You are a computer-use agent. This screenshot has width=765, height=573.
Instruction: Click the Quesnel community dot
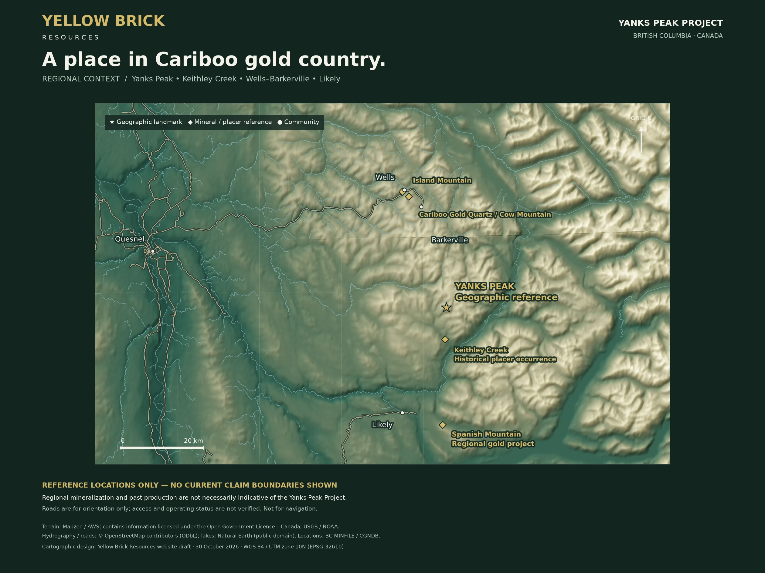(153, 251)
